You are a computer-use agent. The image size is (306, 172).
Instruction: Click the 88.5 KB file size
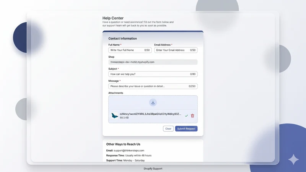pos(124,118)
